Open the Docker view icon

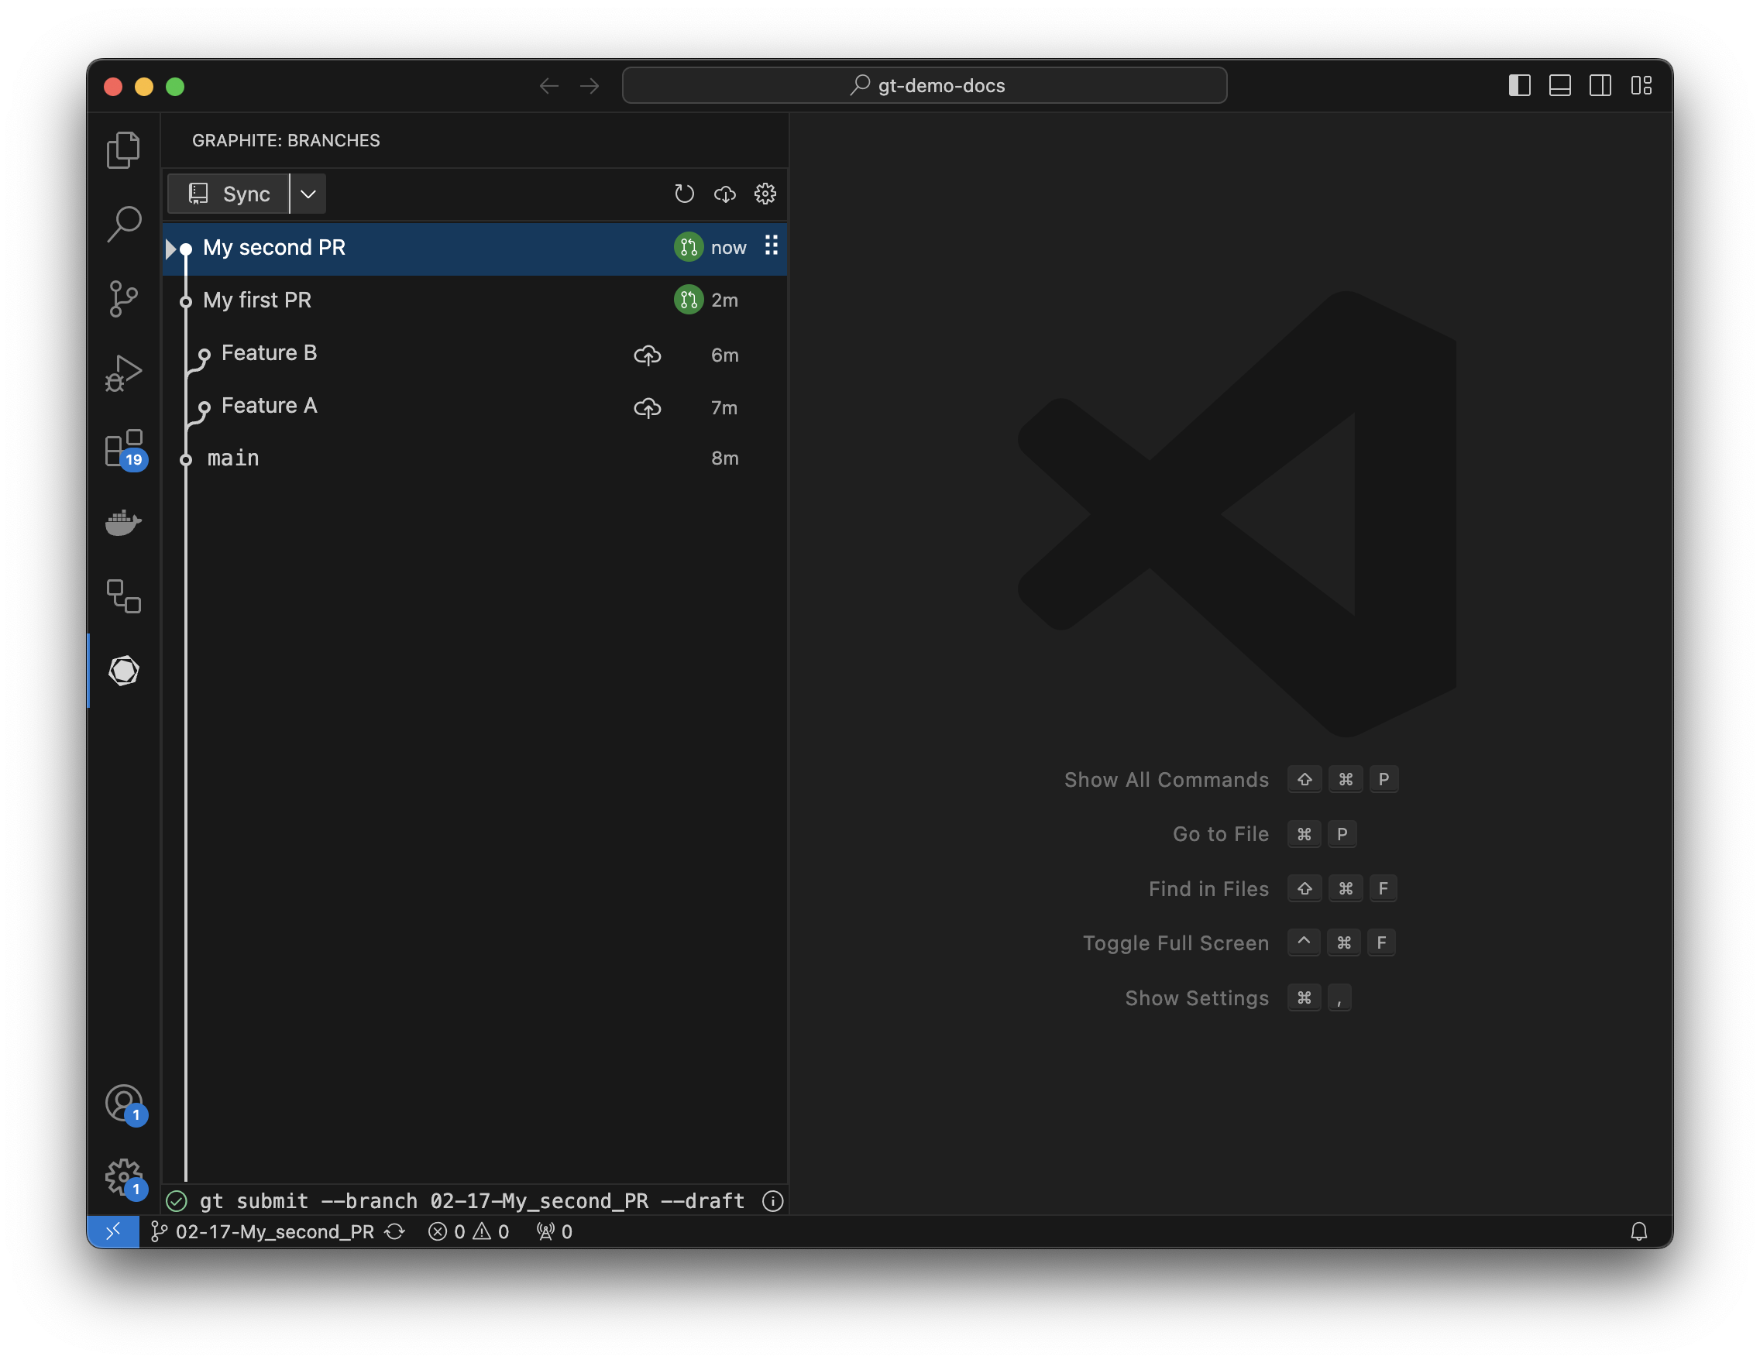coord(123,522)
